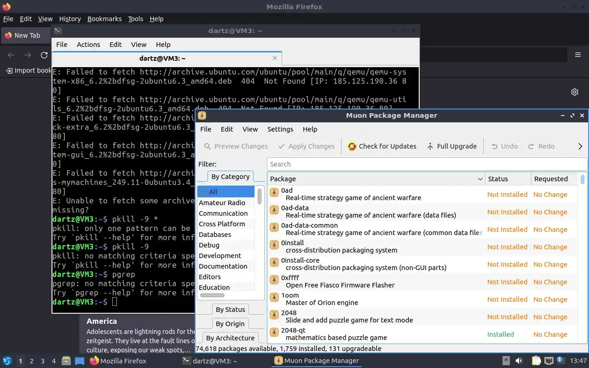
Task: Click the package icon for 2048-qt
Action: [x=274, y=332]
